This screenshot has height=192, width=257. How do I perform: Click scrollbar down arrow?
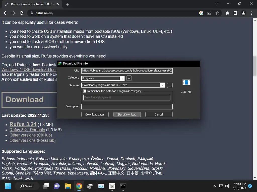pyautogui.click(x=255, y=178)
